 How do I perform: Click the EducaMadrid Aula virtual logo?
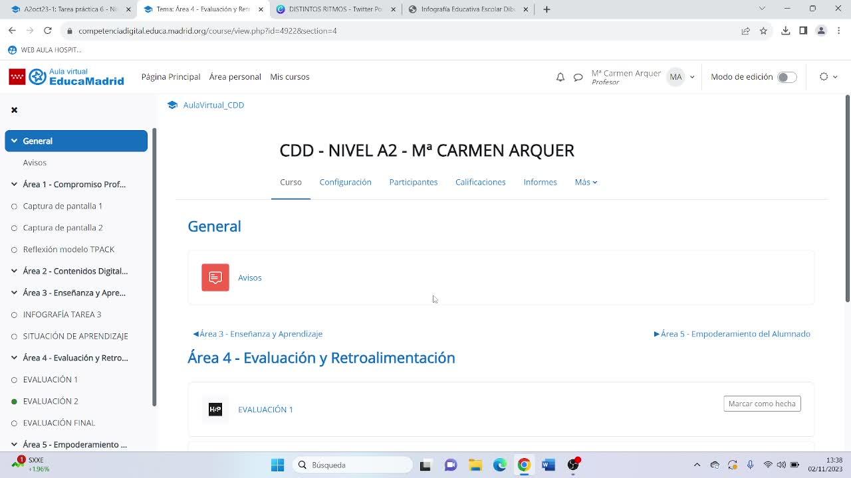(x=66, y=77)
